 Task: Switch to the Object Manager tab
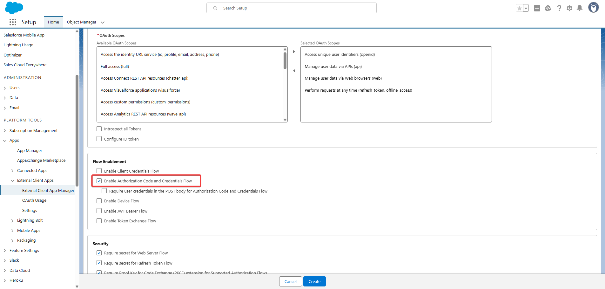(82, 22)
